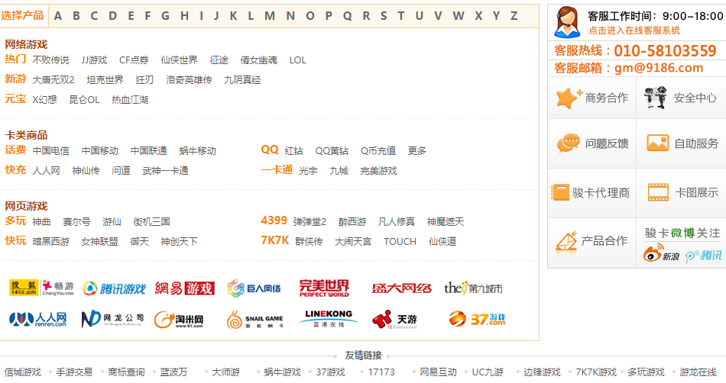Click the gm@9186.com email address
Viewport: 726px width, 383px height.
(659, 68)
